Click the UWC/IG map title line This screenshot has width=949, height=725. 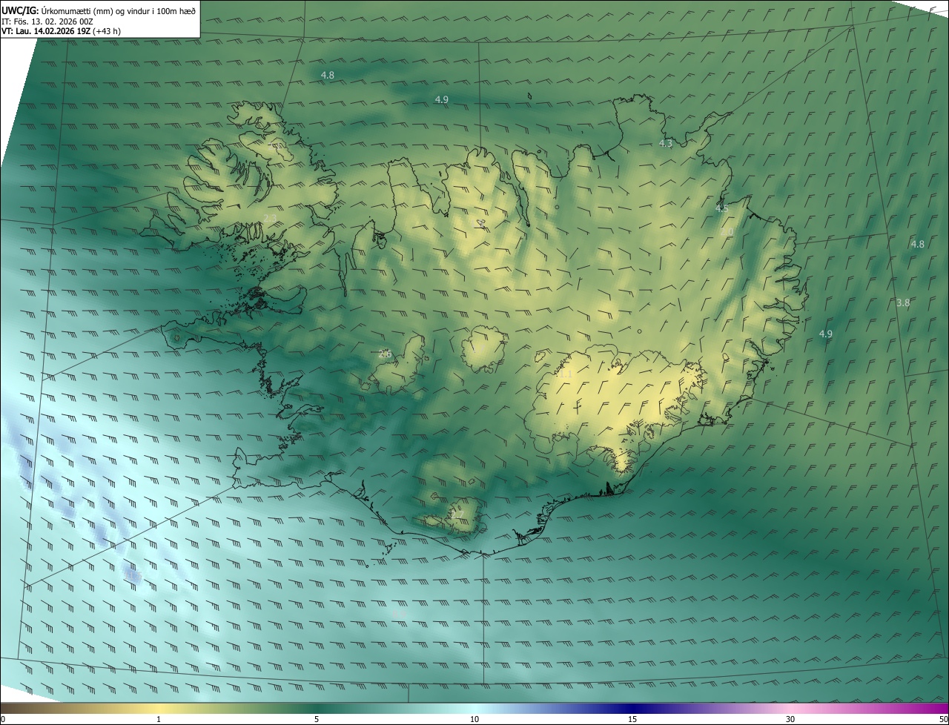coord(99,10)
